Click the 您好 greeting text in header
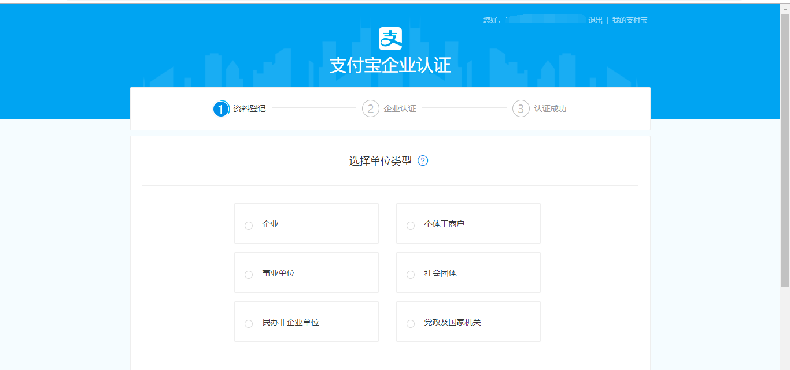This screenshot has height=370, width=790. (491, 20)
